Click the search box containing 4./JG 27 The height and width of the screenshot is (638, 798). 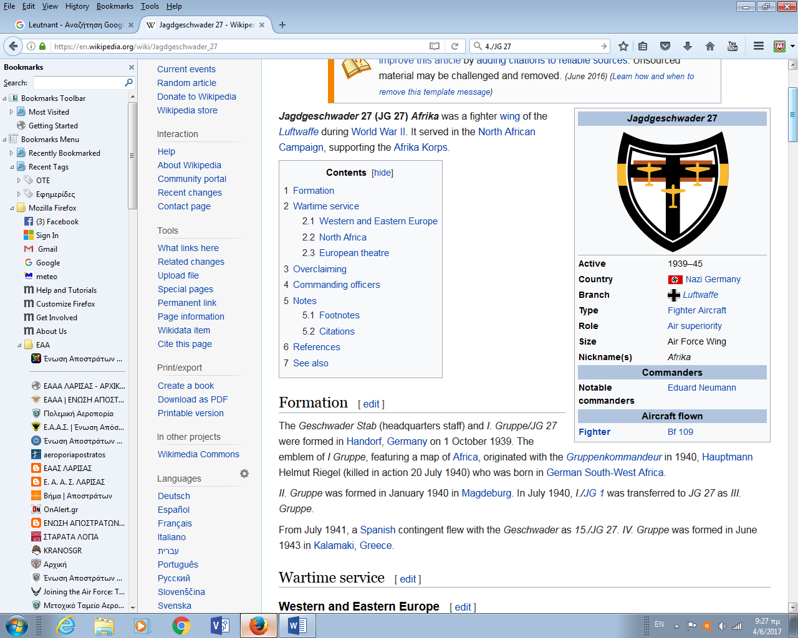(x=540, y=46)
